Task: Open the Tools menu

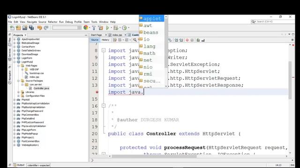Action: (94, 22)
